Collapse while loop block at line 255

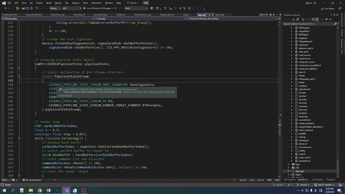(19, 138)
